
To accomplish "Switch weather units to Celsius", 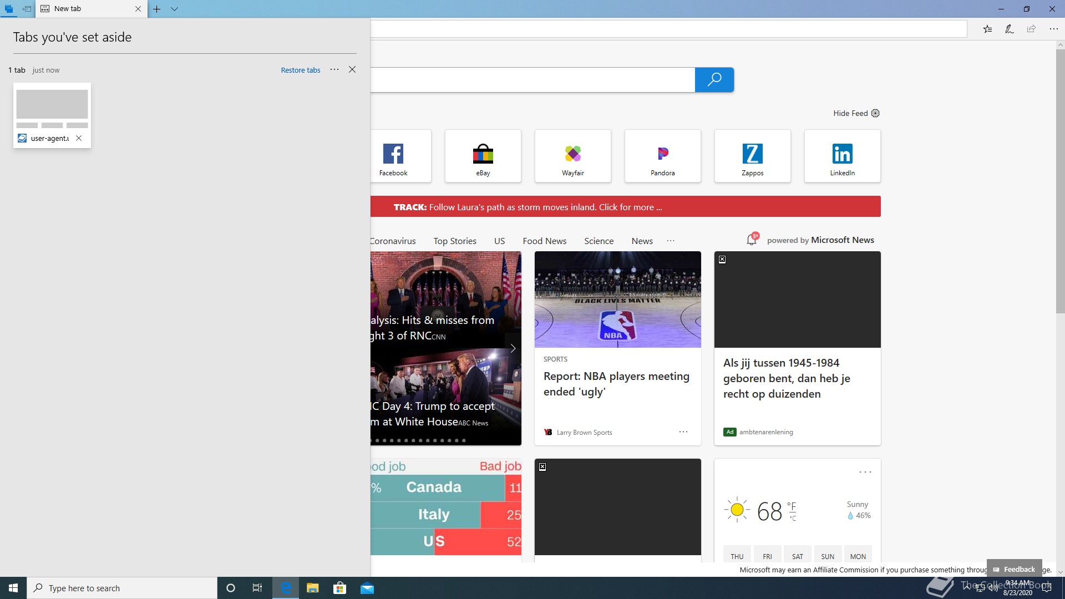I will (x=793, y=519).
